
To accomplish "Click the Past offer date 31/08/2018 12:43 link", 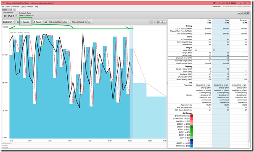I will click(203, 85).
